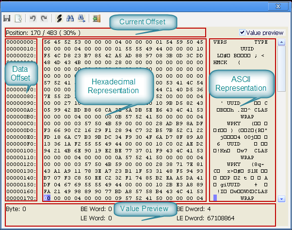
Task: Click the black link/chain toolbar icon
Action: pyautogui.click(x=59, y=19)
